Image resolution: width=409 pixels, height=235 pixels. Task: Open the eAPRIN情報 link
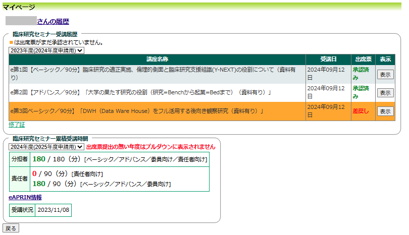[x=25, y=197]
